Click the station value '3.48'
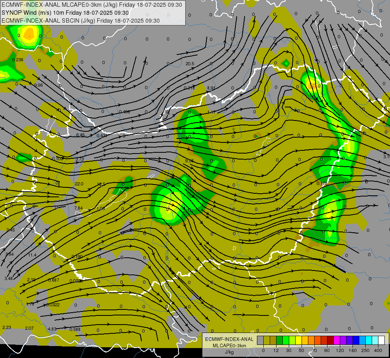Viewport: 390px width, 358px height. tap(8, 278)
